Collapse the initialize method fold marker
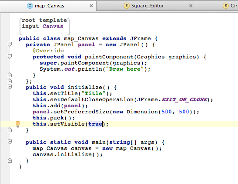Image resolution: width=238 pixels, height=184 pixels. click(x=10, y=87)
